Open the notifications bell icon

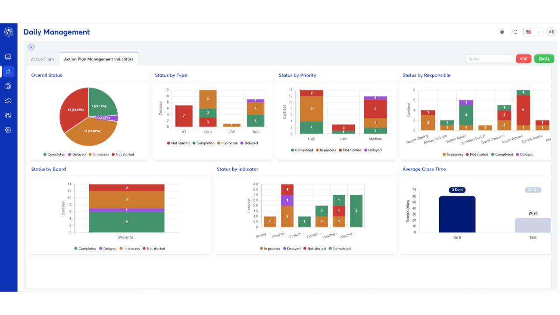[x=515, y=32]
